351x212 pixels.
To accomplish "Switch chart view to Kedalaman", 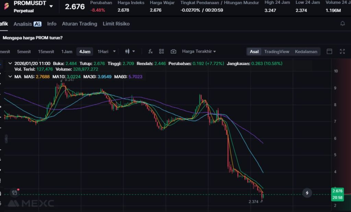I will (306, 52).
